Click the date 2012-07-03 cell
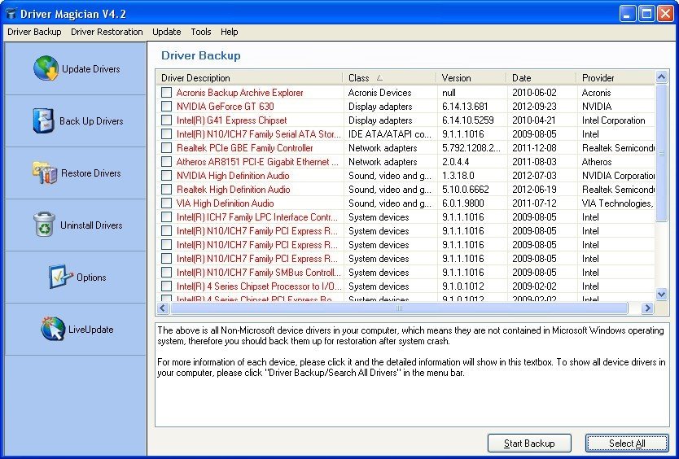This screenshot has height=459, width=679. point(534,175)
